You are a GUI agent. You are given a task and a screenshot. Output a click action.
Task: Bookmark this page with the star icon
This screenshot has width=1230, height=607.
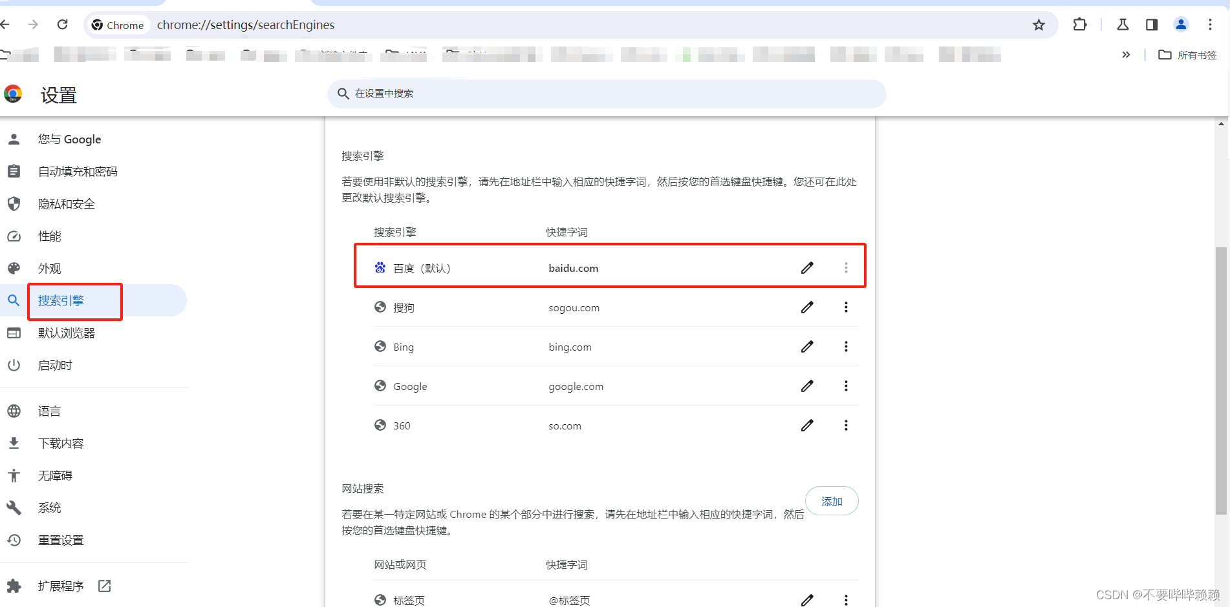click(1039, 25)
